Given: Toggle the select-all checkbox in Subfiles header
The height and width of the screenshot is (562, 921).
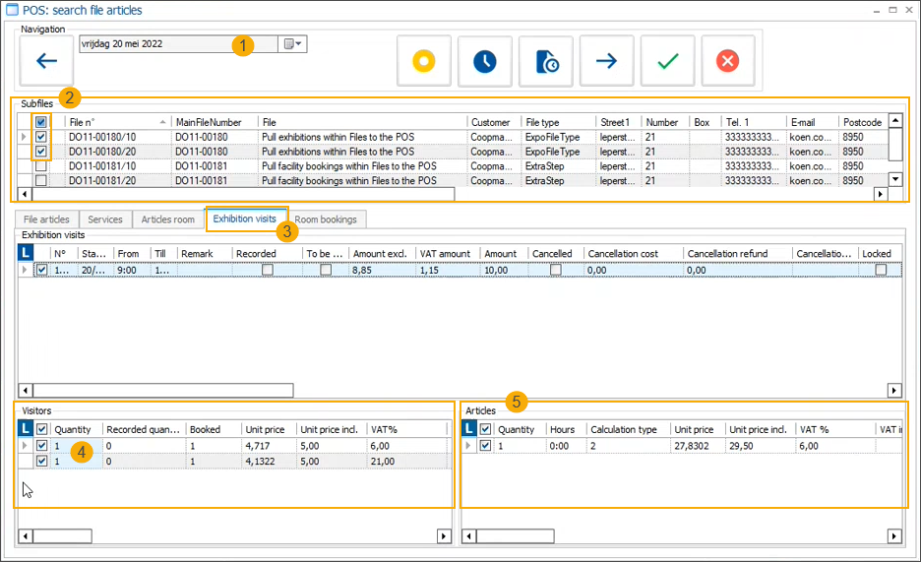Looking at the screenshot, I should pos(40,122).
